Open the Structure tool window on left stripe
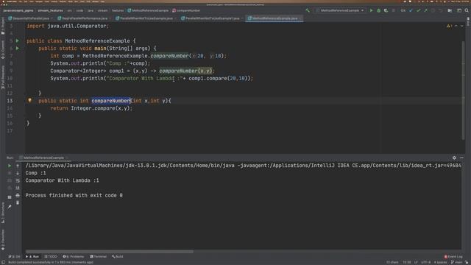Screen dimensions: 471x265 pos(3,213)
